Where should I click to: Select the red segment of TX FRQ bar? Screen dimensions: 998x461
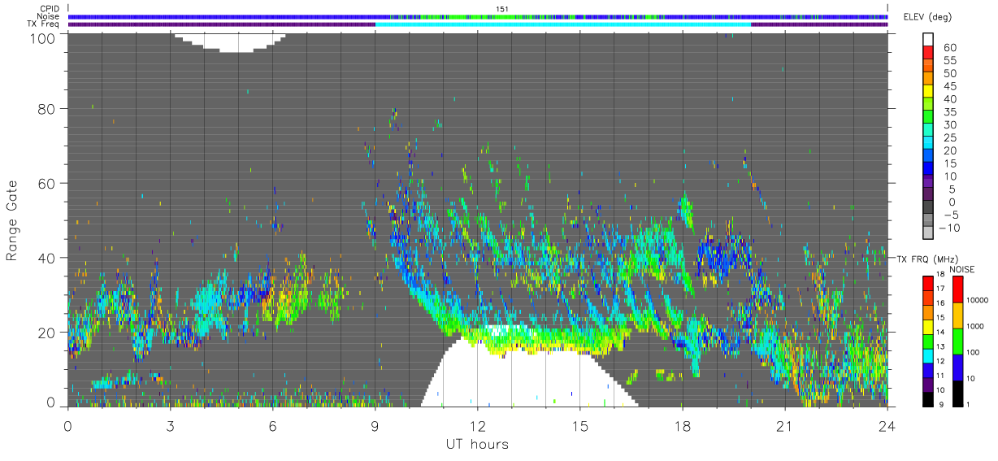(x=928, y=283)
